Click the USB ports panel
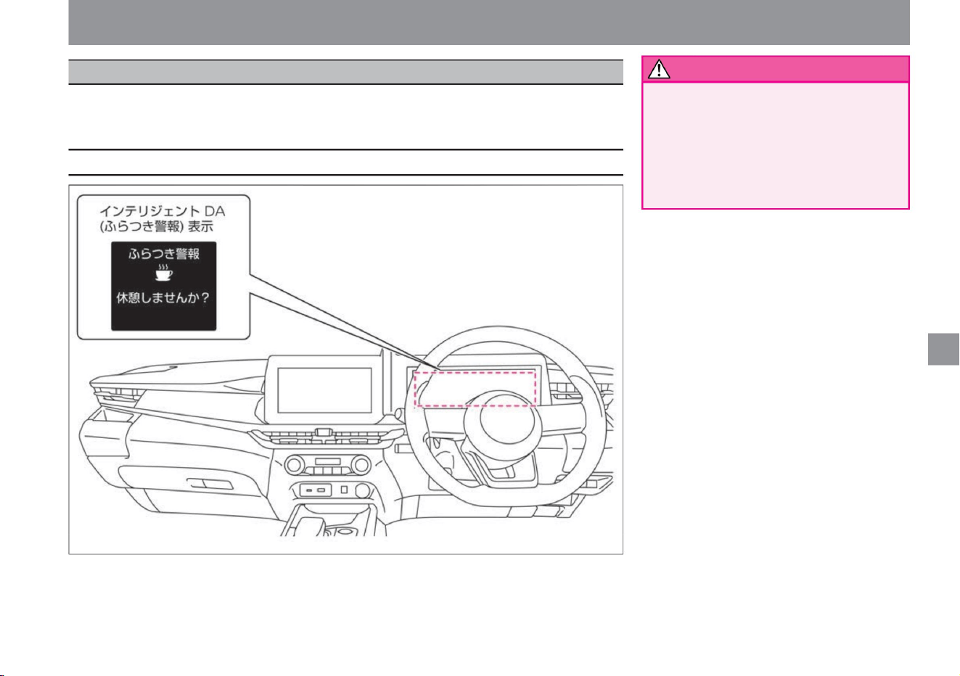Screen dimensions: 960x676 [316, 491]
